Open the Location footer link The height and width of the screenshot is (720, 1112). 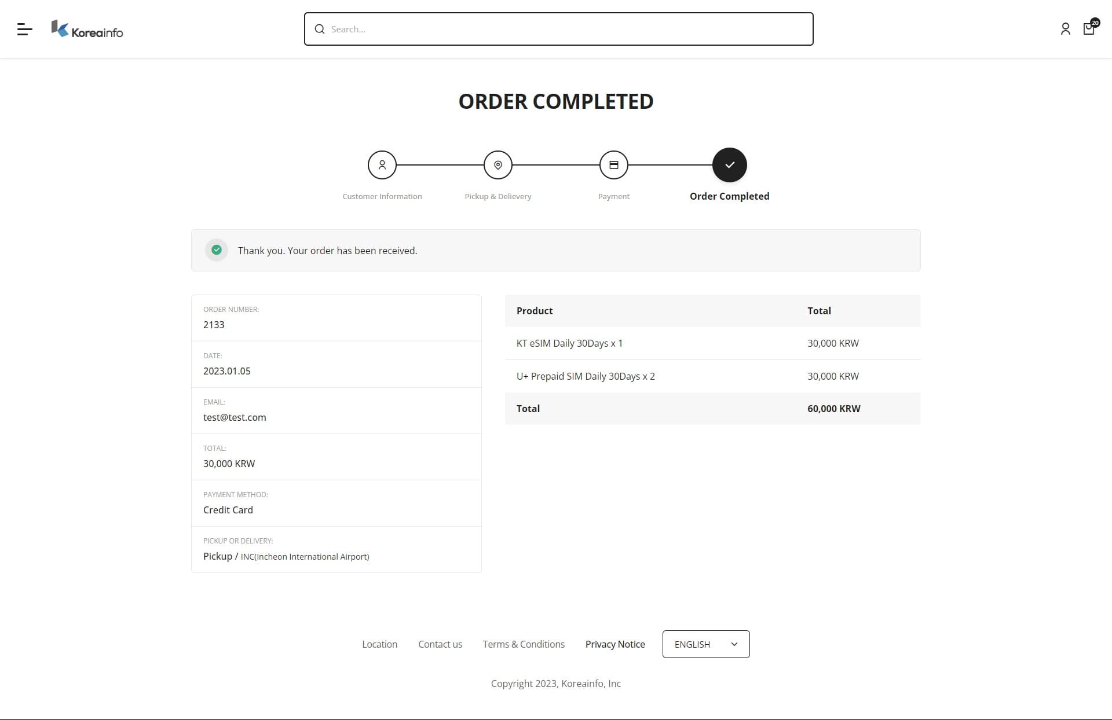[x=379, y=644]
